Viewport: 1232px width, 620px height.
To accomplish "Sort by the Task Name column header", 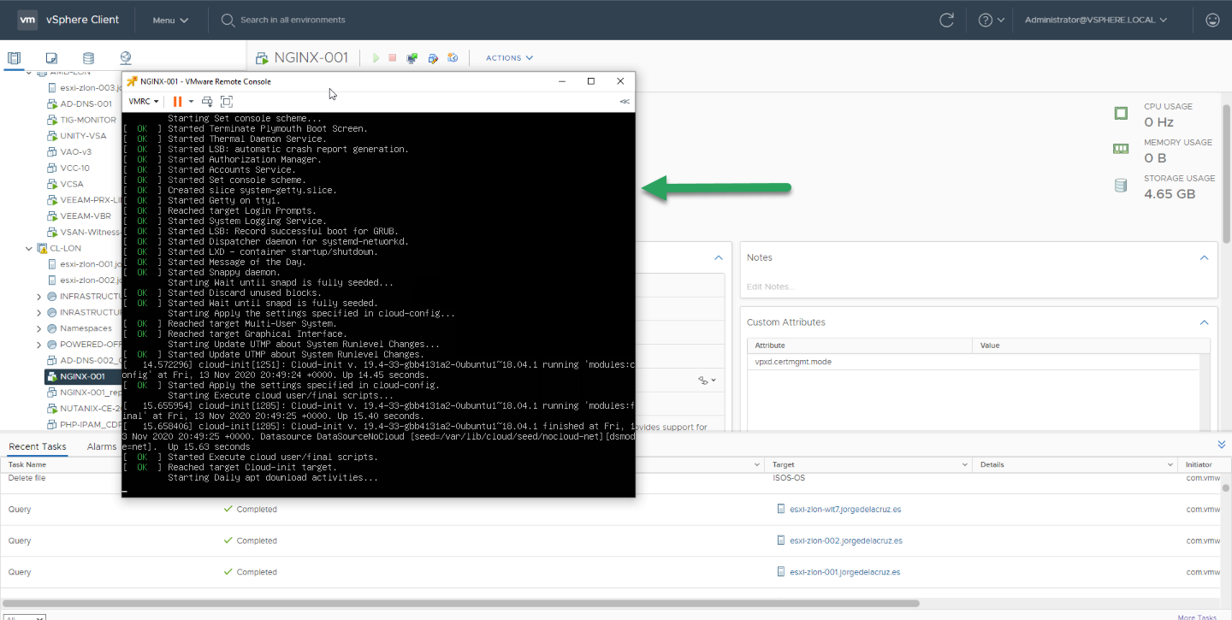I will point(28,464).
